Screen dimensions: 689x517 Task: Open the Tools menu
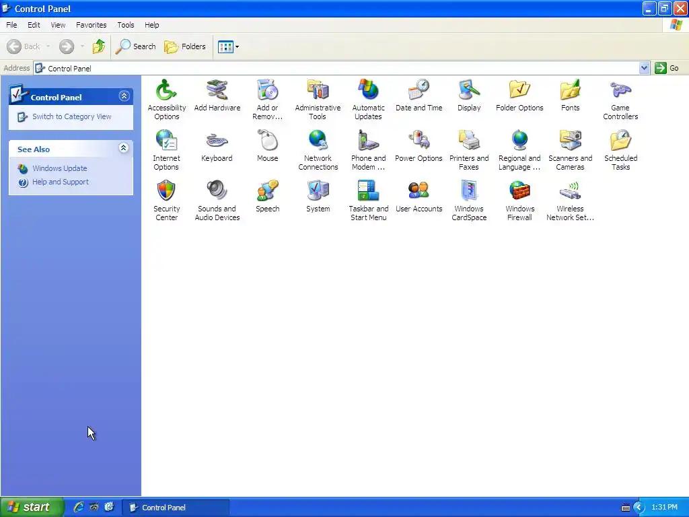[126, 25]
